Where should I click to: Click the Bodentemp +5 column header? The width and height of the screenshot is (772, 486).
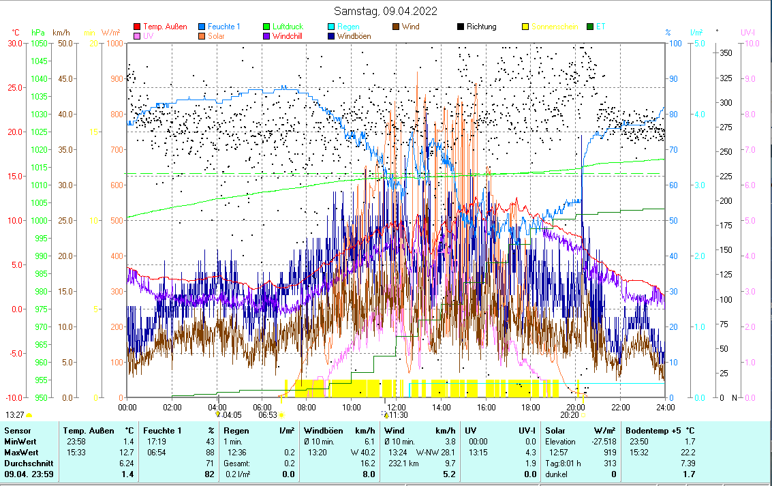[653, 431]
